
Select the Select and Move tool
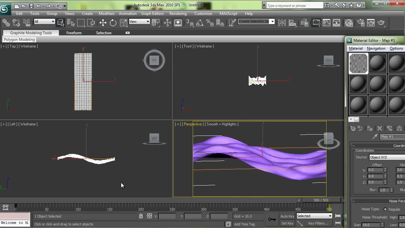103,22
